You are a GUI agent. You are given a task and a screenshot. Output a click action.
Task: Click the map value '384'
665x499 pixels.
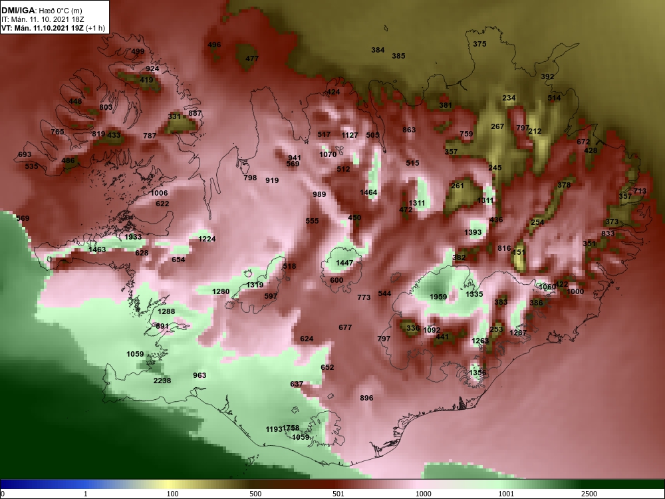(378, 50)
